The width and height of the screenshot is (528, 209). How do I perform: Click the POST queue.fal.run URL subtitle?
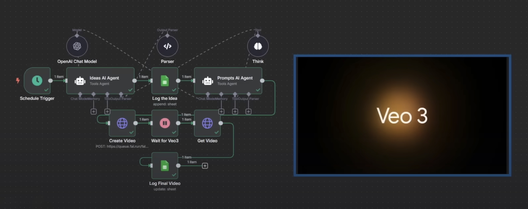122,146
